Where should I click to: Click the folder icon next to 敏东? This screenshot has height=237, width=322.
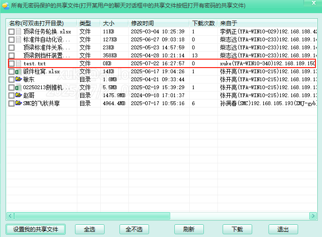pos(19,79)
